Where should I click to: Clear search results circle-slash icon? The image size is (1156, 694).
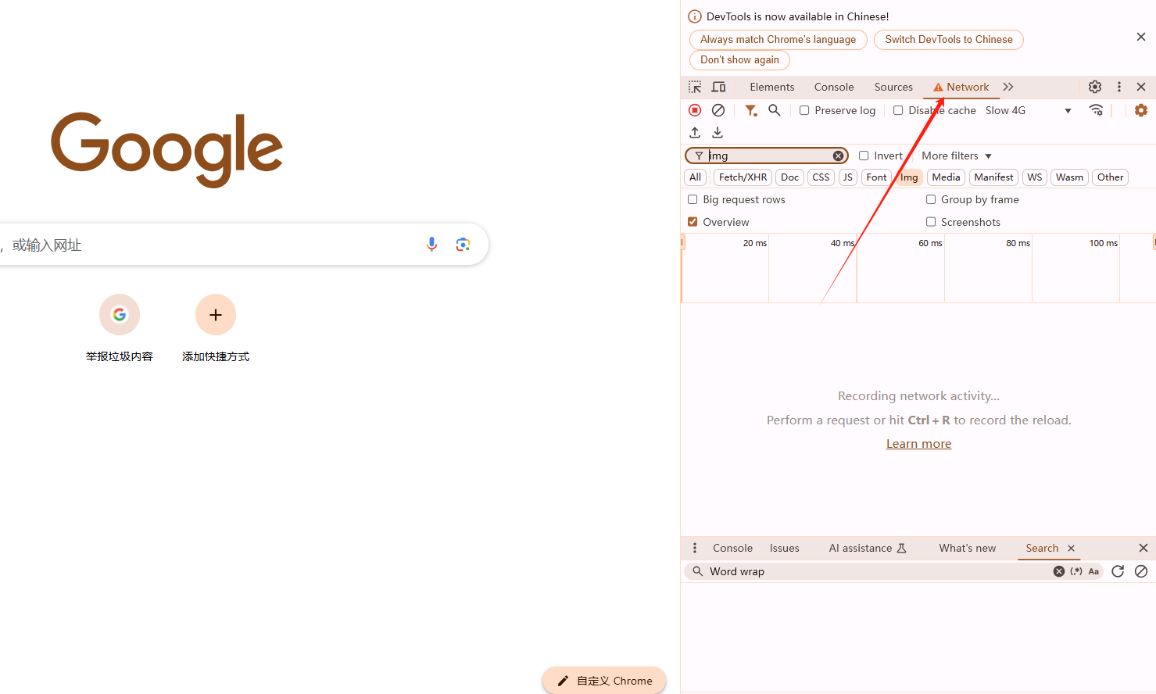1141,571
